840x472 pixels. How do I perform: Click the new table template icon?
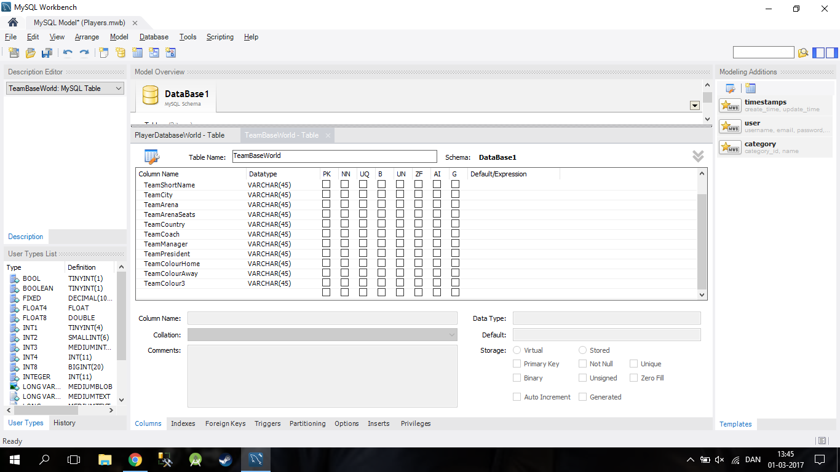tap(750, 88)
